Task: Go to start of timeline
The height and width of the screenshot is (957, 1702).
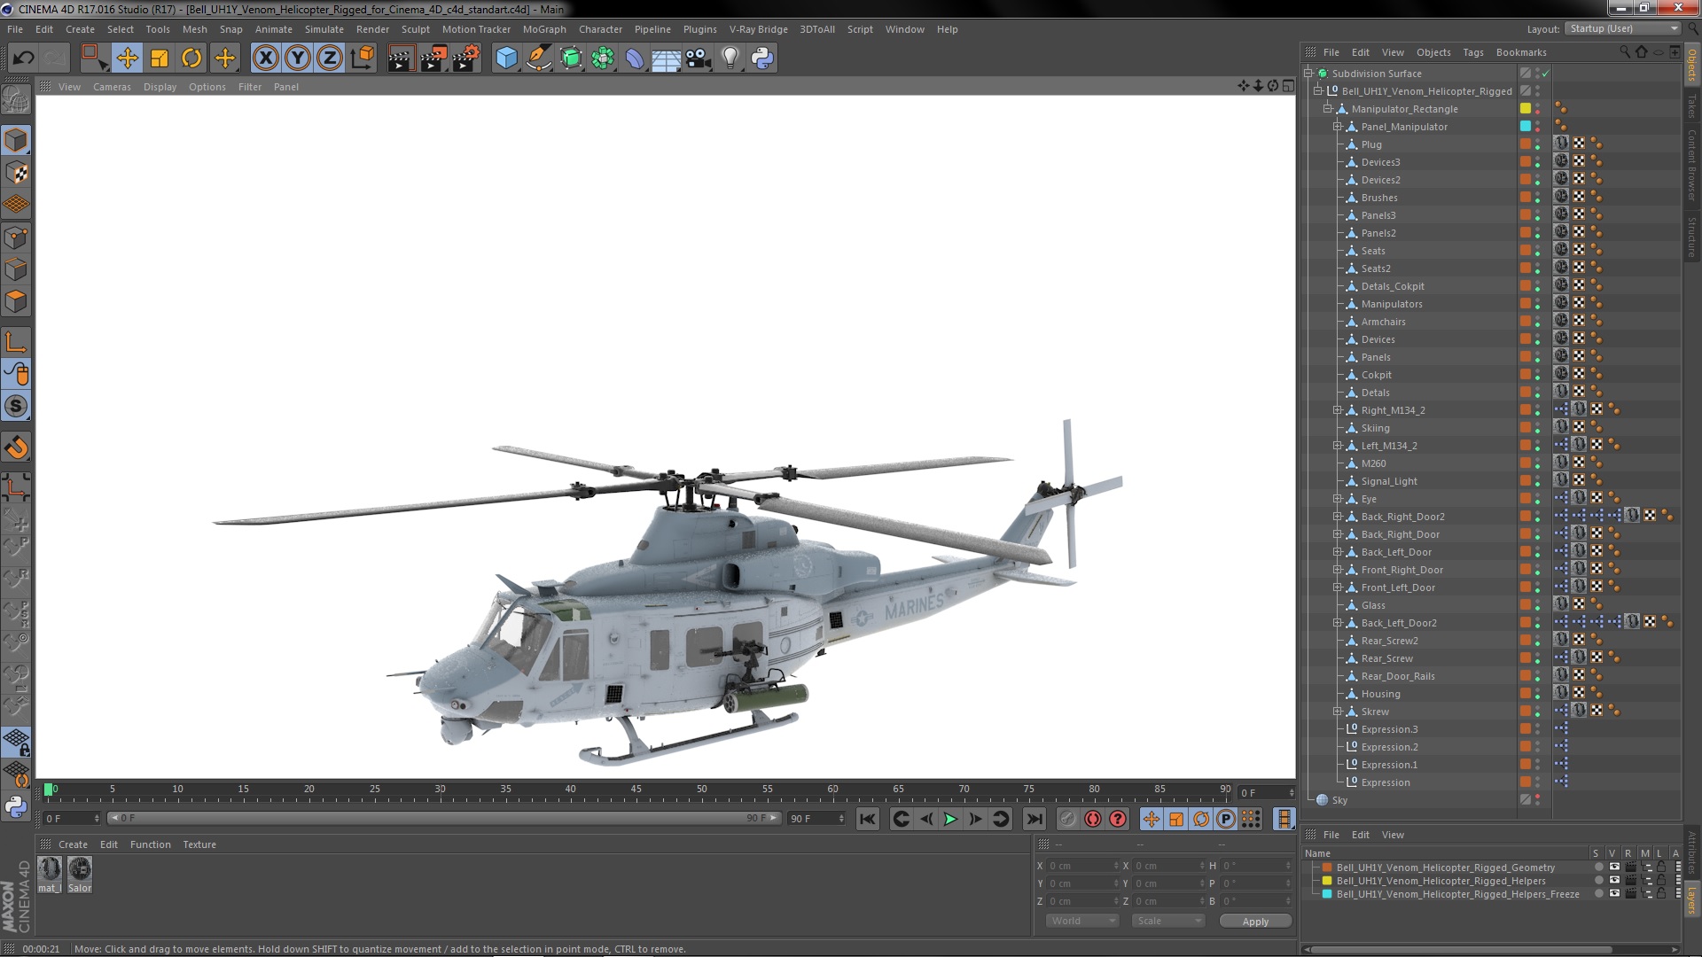Action: tap(868, 820)
